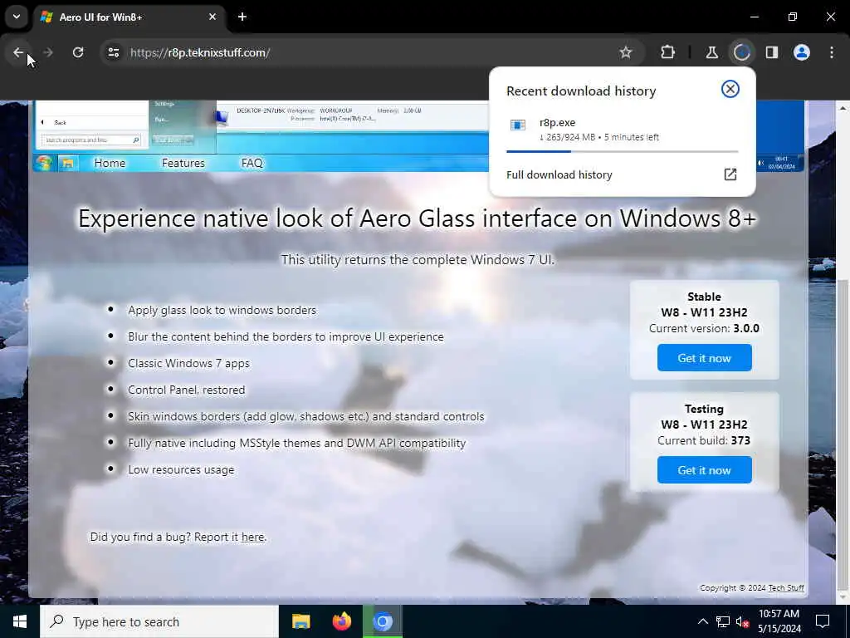Click the muted volume tray icon
850x638 pixels.
742,621
